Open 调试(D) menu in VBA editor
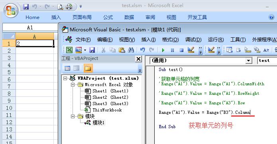Viewport: 277px width, 144px height. (193, 40)
